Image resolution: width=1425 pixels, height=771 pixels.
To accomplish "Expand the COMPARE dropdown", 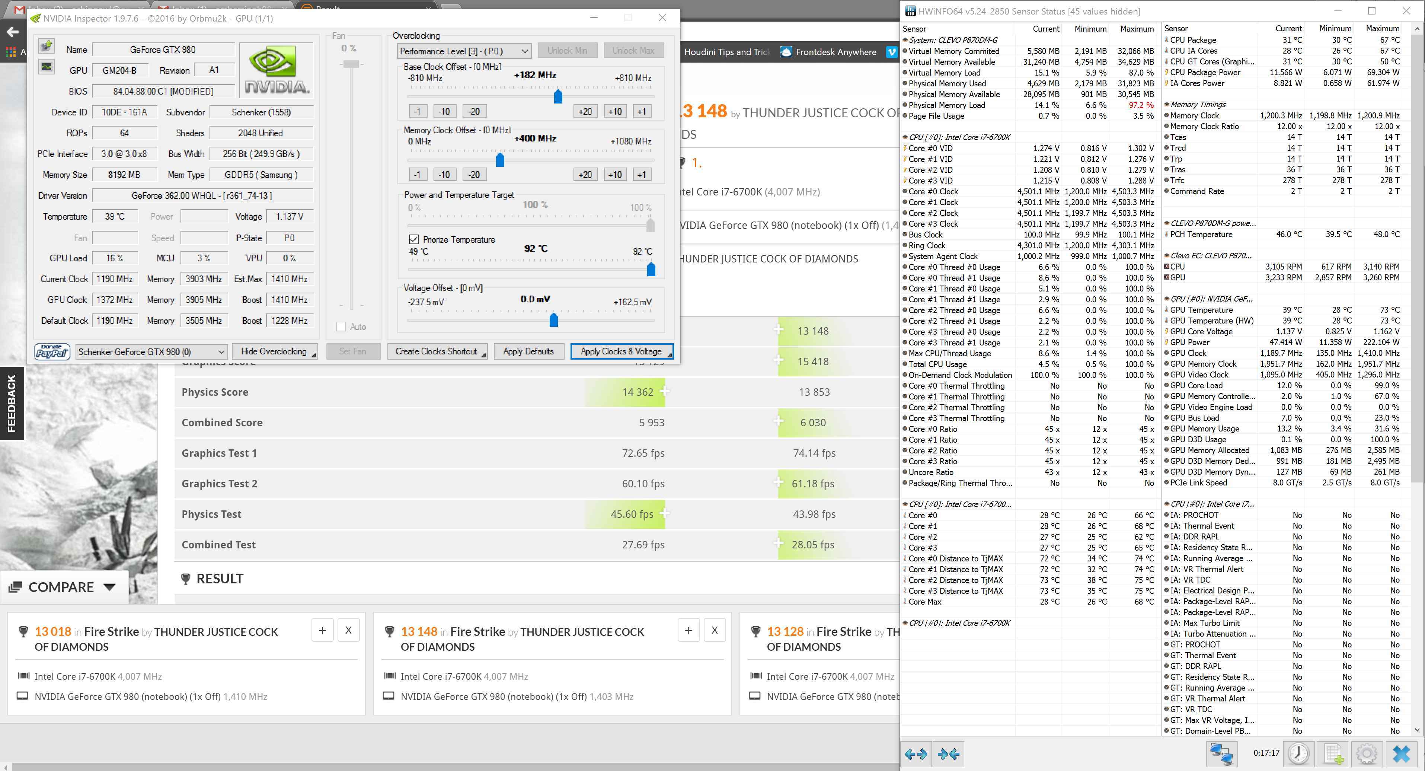I will tap(64, 587).
